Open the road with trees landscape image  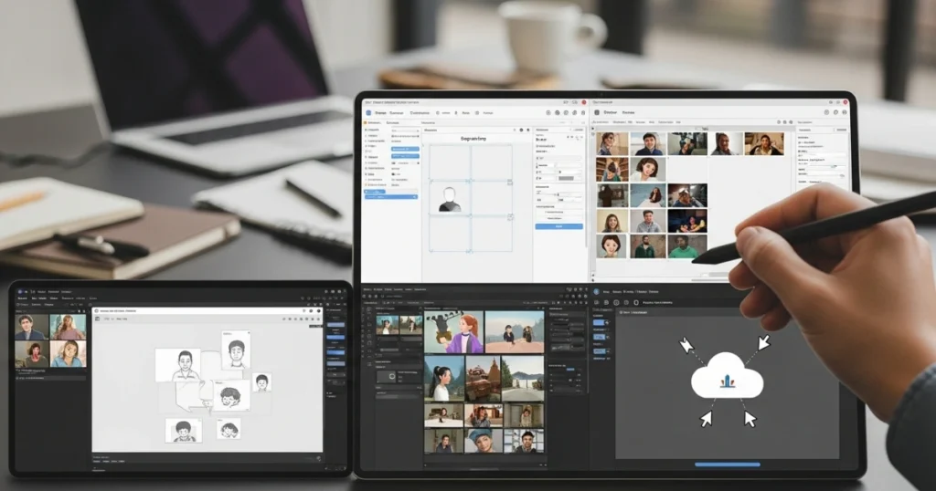click(523, 379)
